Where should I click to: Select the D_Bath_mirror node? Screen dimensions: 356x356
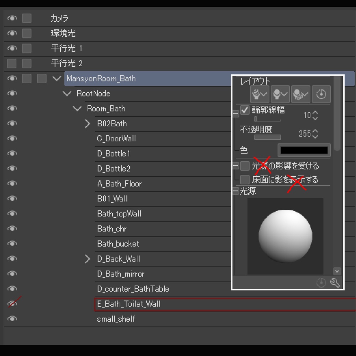(x=121, y=274)
